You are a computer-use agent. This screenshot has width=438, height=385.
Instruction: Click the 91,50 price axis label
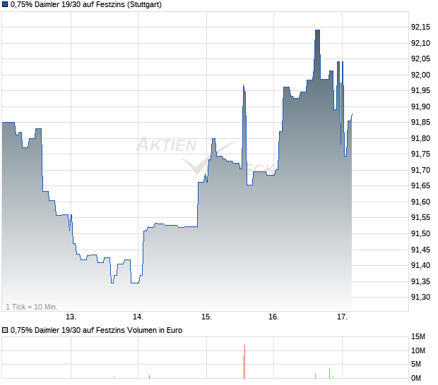[420, 233]
